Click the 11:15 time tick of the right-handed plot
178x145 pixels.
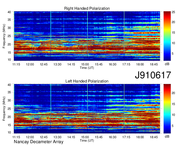click(x=16, y=64)
